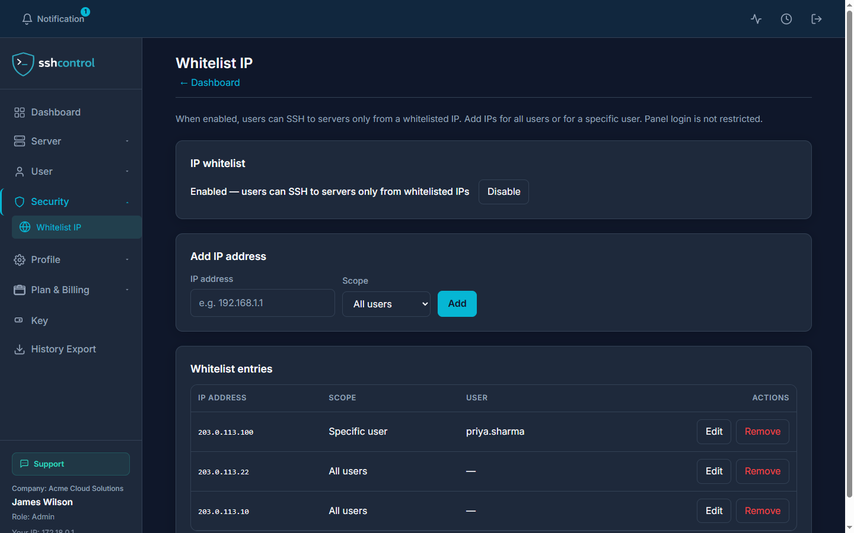
Task: Click the Key icon in sidebar
Action: pyautogui.click(x=19, y=320)
